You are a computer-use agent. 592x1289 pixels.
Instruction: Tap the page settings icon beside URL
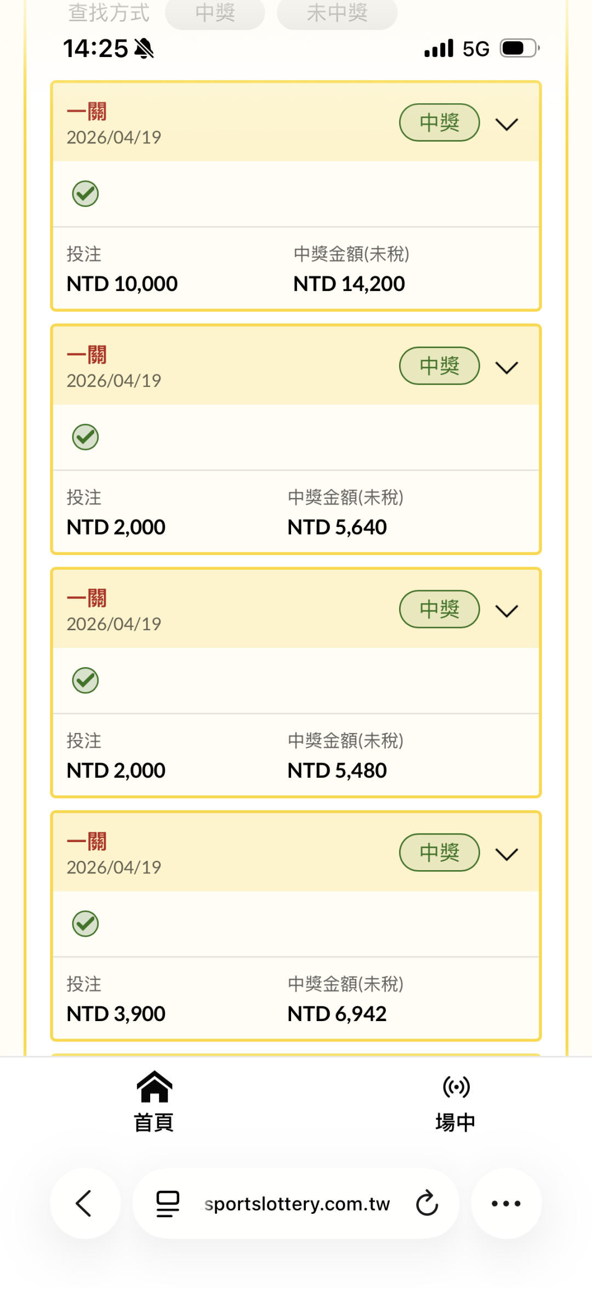coord(168,1203)
